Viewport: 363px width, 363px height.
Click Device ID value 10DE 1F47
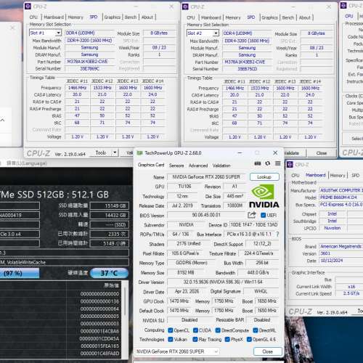254,224
